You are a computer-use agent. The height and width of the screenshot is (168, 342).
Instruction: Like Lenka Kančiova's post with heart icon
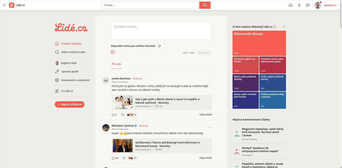pos(123,115)
